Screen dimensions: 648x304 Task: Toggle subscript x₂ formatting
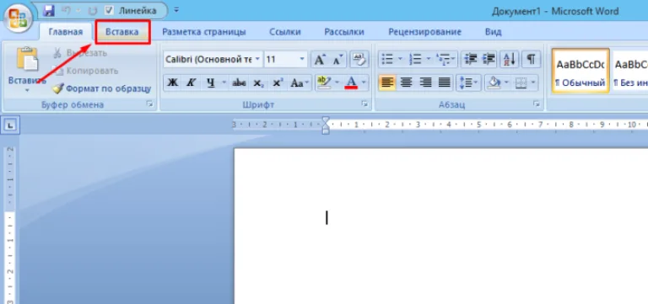click(259, 83)
